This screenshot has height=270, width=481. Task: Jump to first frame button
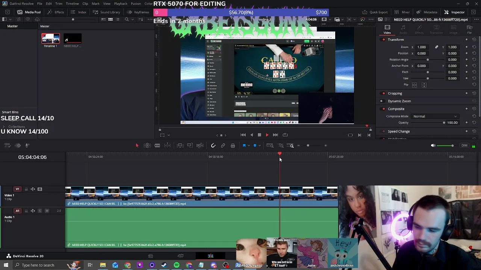point(243,135)
